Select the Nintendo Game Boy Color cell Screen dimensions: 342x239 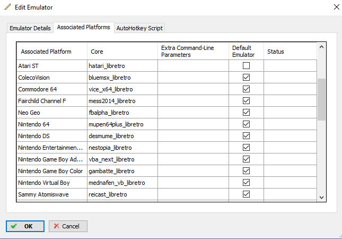pos(52,171)
